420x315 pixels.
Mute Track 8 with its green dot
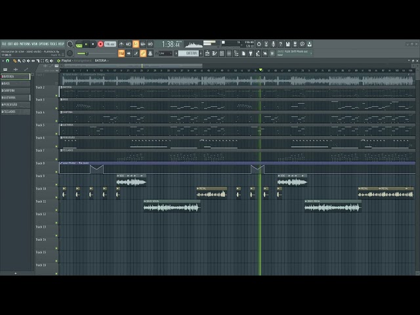coord(56,172)
